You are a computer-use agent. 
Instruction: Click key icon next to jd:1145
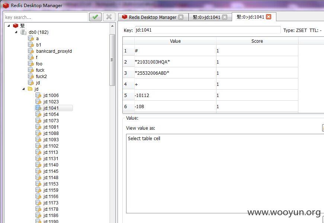(38, 171)
